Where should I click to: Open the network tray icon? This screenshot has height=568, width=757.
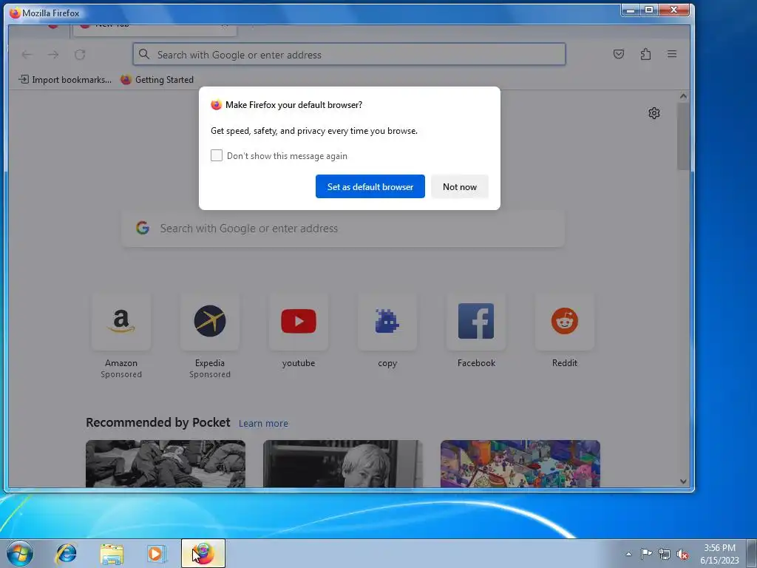665,554
